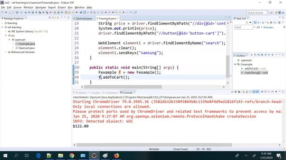This screenshot has width=286, height=160.
Task: Switch to the Java perspective icon
Action: 280,13
